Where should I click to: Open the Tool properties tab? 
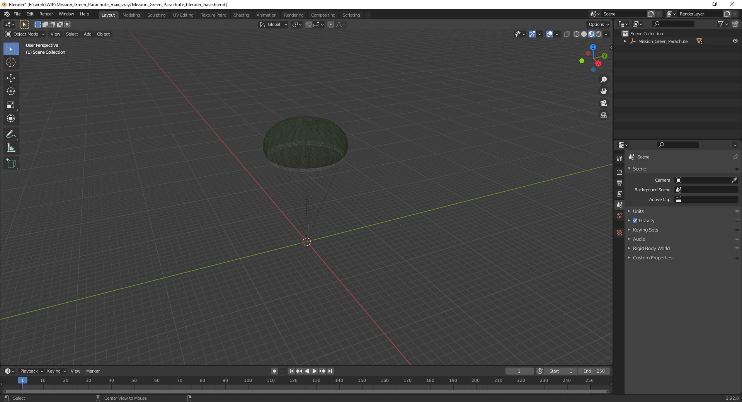[x=619, y=158]
